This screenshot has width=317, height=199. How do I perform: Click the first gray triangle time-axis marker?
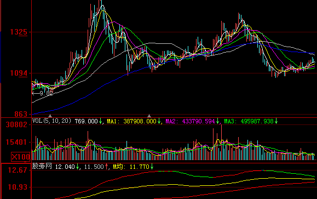point(50,116)
